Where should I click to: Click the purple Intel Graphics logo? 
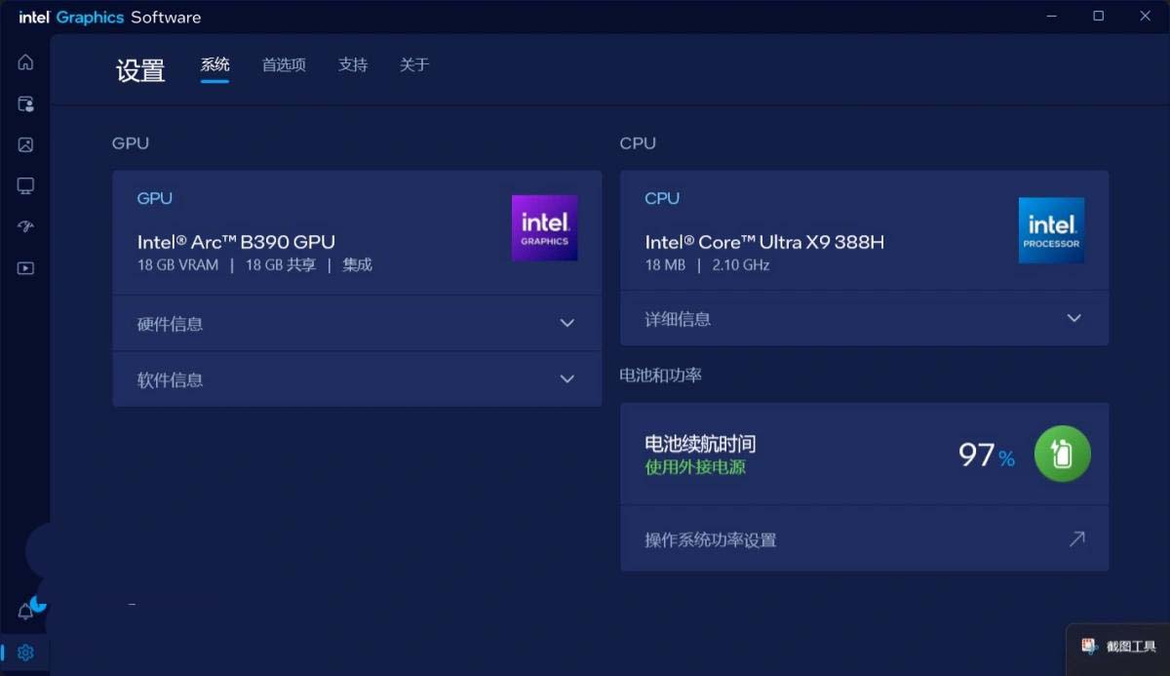pyautogui.click(x=544, y=228)
